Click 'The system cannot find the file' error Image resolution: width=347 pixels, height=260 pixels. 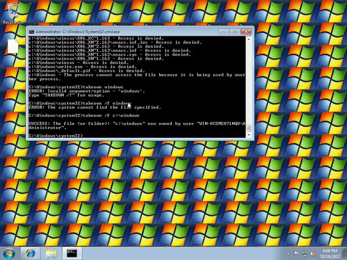[x=95, y=107]
